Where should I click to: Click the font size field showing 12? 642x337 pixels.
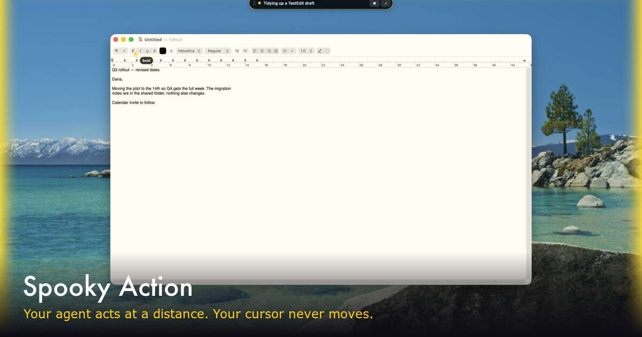coord(237,51)
